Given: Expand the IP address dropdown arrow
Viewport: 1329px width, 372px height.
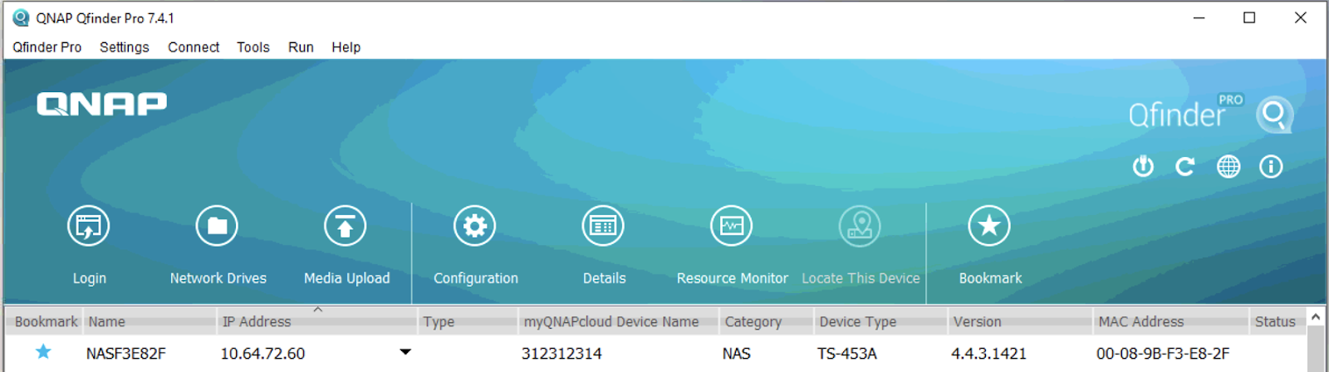Looking at the screenshot, I should click(405, 352).
